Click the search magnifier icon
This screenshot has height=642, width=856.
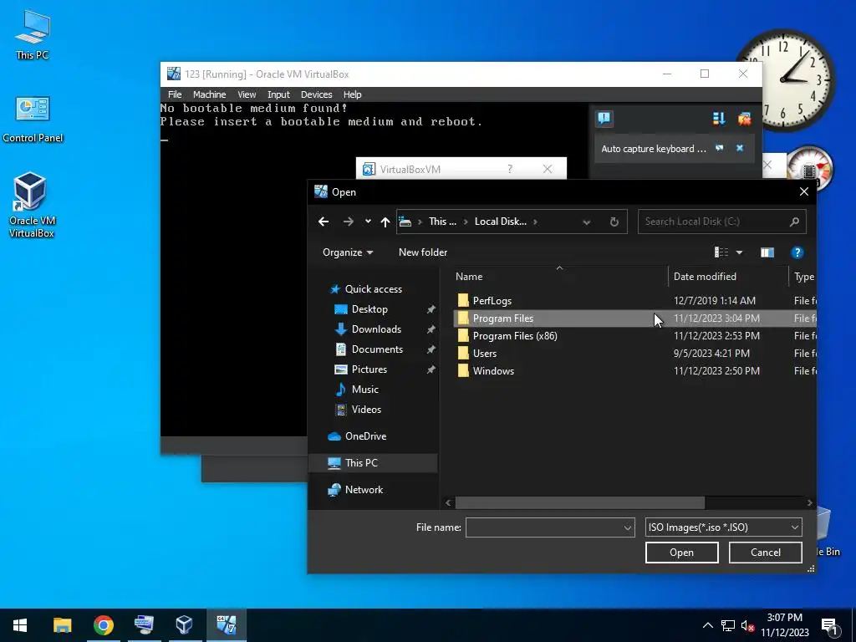[x=794, y=222]
